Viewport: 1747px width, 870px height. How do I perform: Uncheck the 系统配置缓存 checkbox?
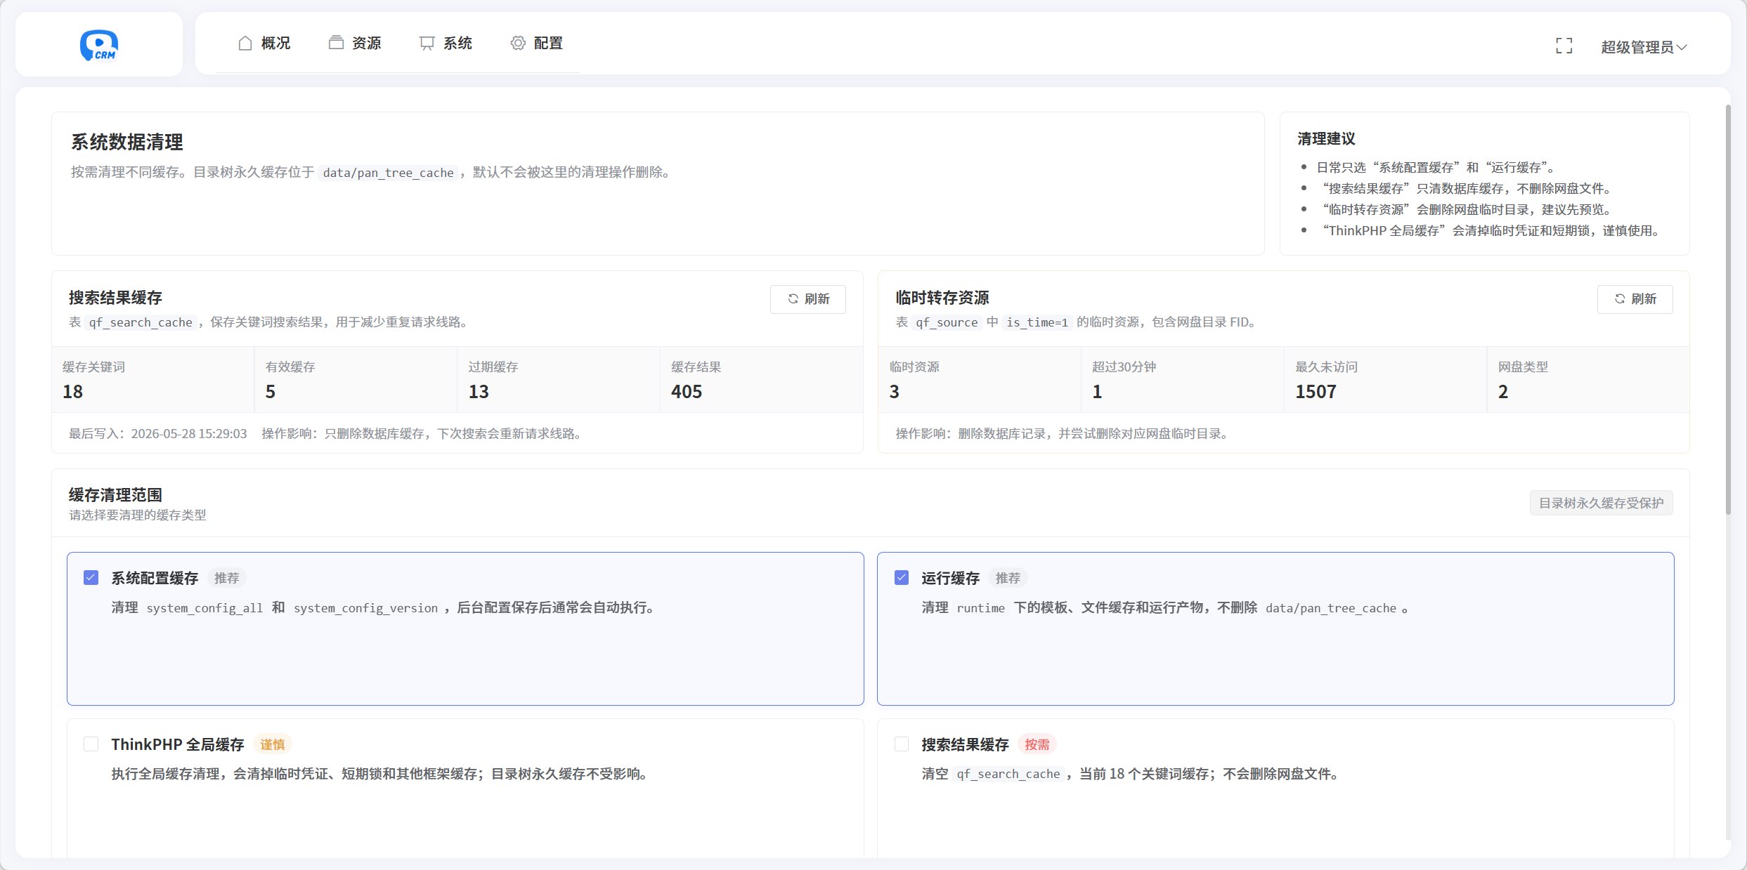(x=91, y=578)
